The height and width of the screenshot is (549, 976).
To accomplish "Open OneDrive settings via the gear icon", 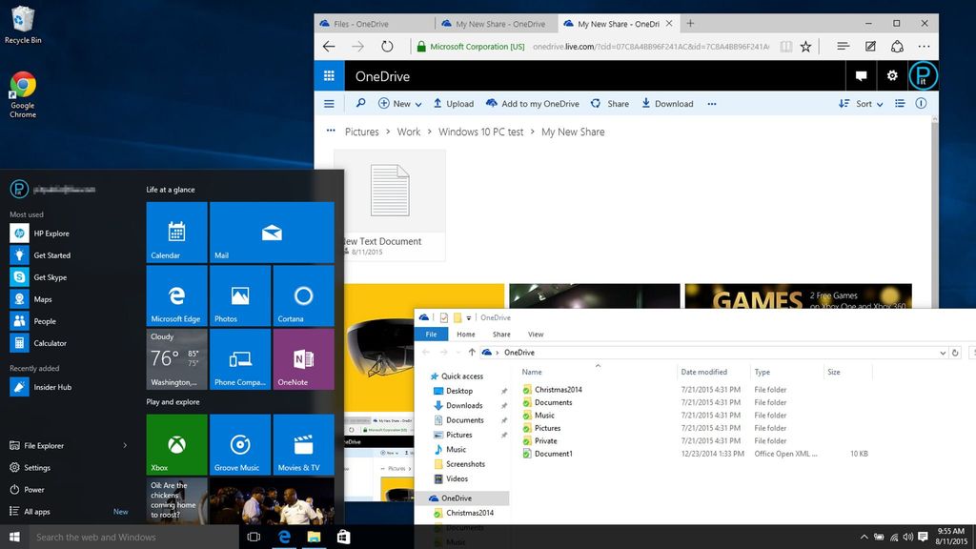I will click(892, 75).
